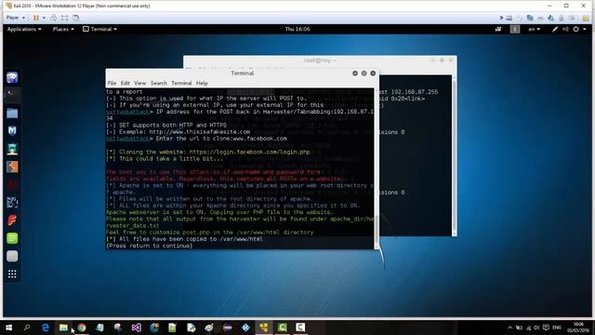Click the ENG language indicator in Windows tray
595x335 pixels.
[x=557, y=328]
